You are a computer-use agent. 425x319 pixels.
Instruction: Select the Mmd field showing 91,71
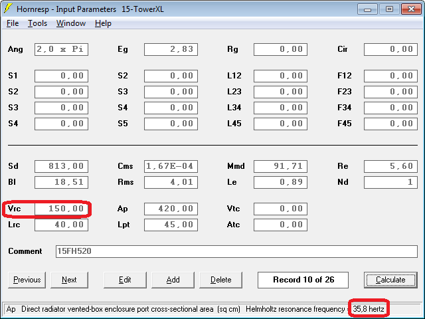coord(280,166)
